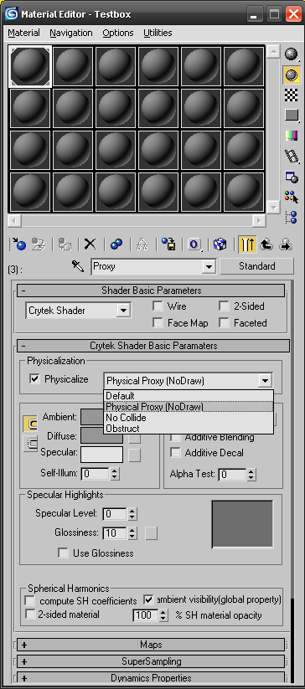Open the Utilities menu
This screenshot has height=689, width=305.
(x=158, y=33)
